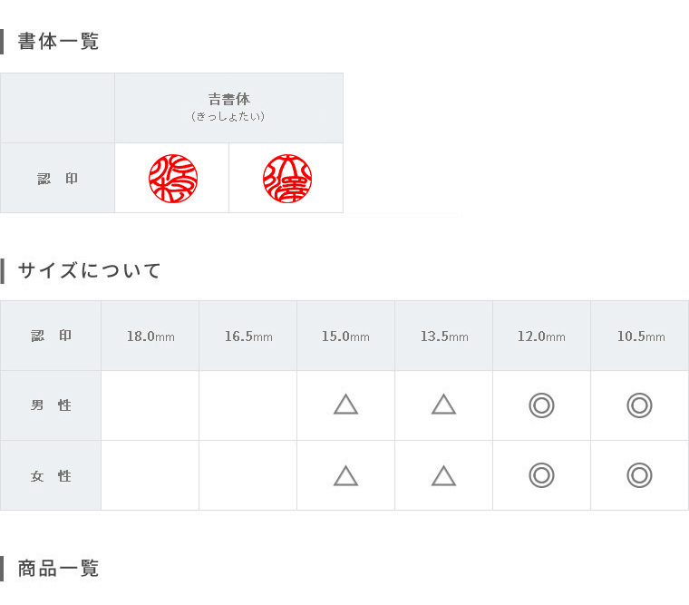Select the 12.0mm size column header

541,337
